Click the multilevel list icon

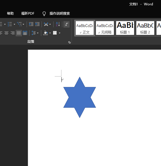coord(19,24)
